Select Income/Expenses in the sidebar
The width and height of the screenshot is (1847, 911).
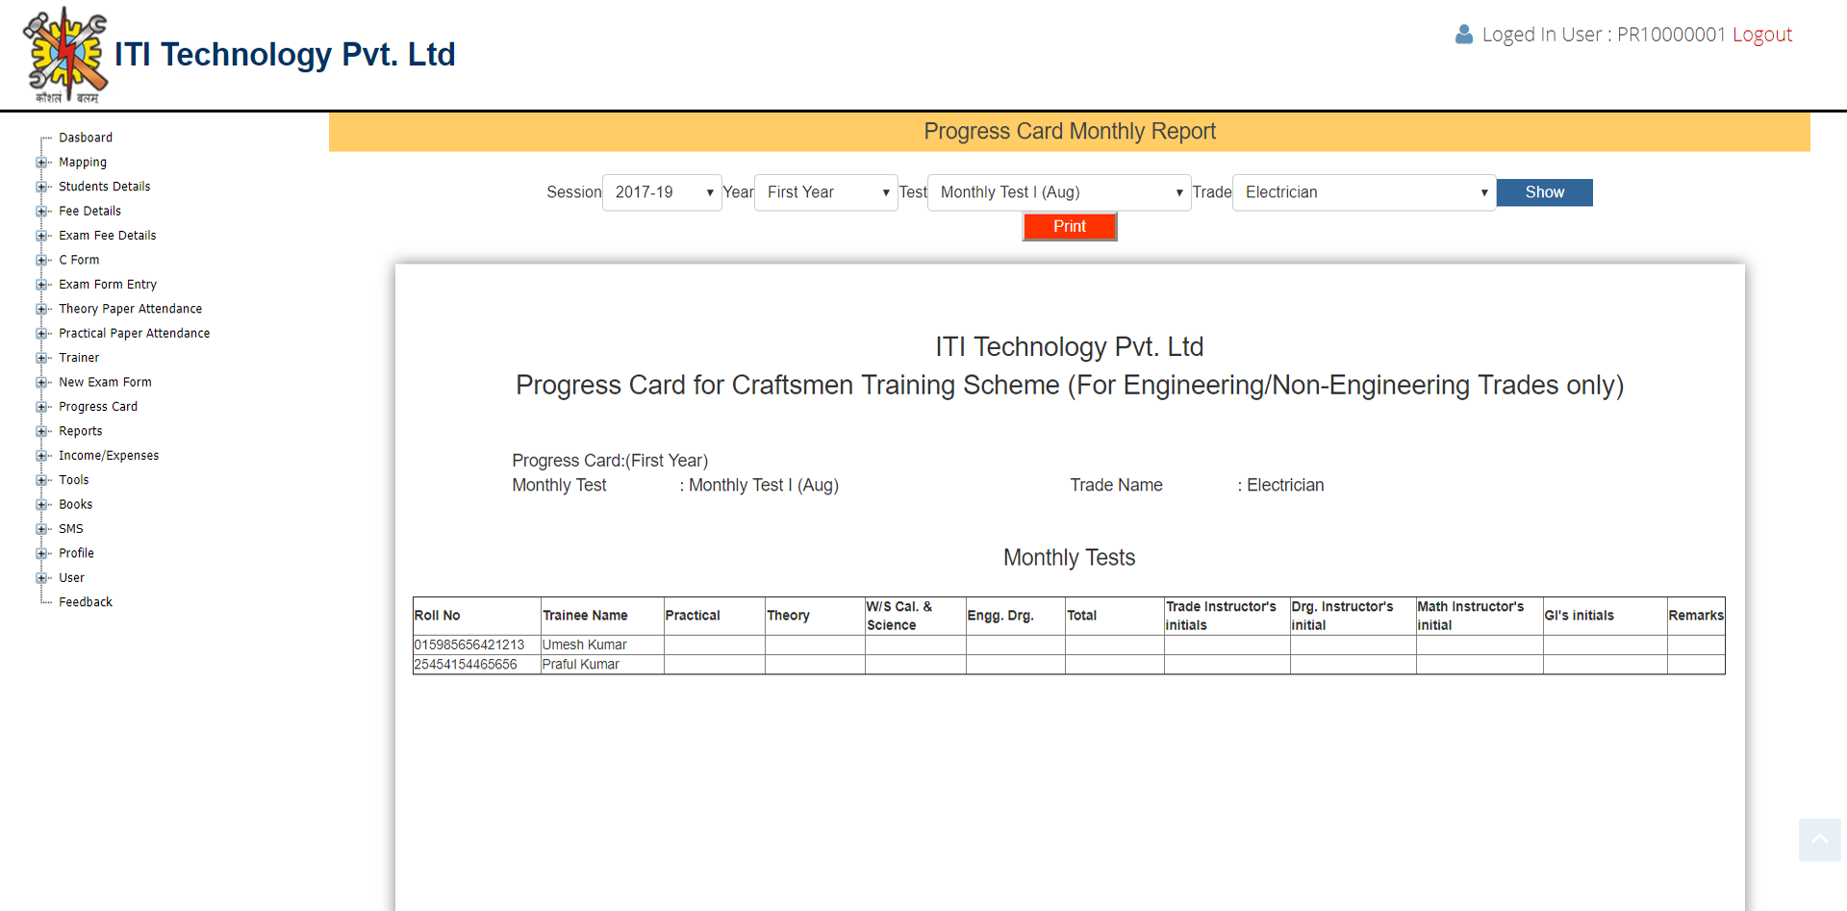pos(109,456)
